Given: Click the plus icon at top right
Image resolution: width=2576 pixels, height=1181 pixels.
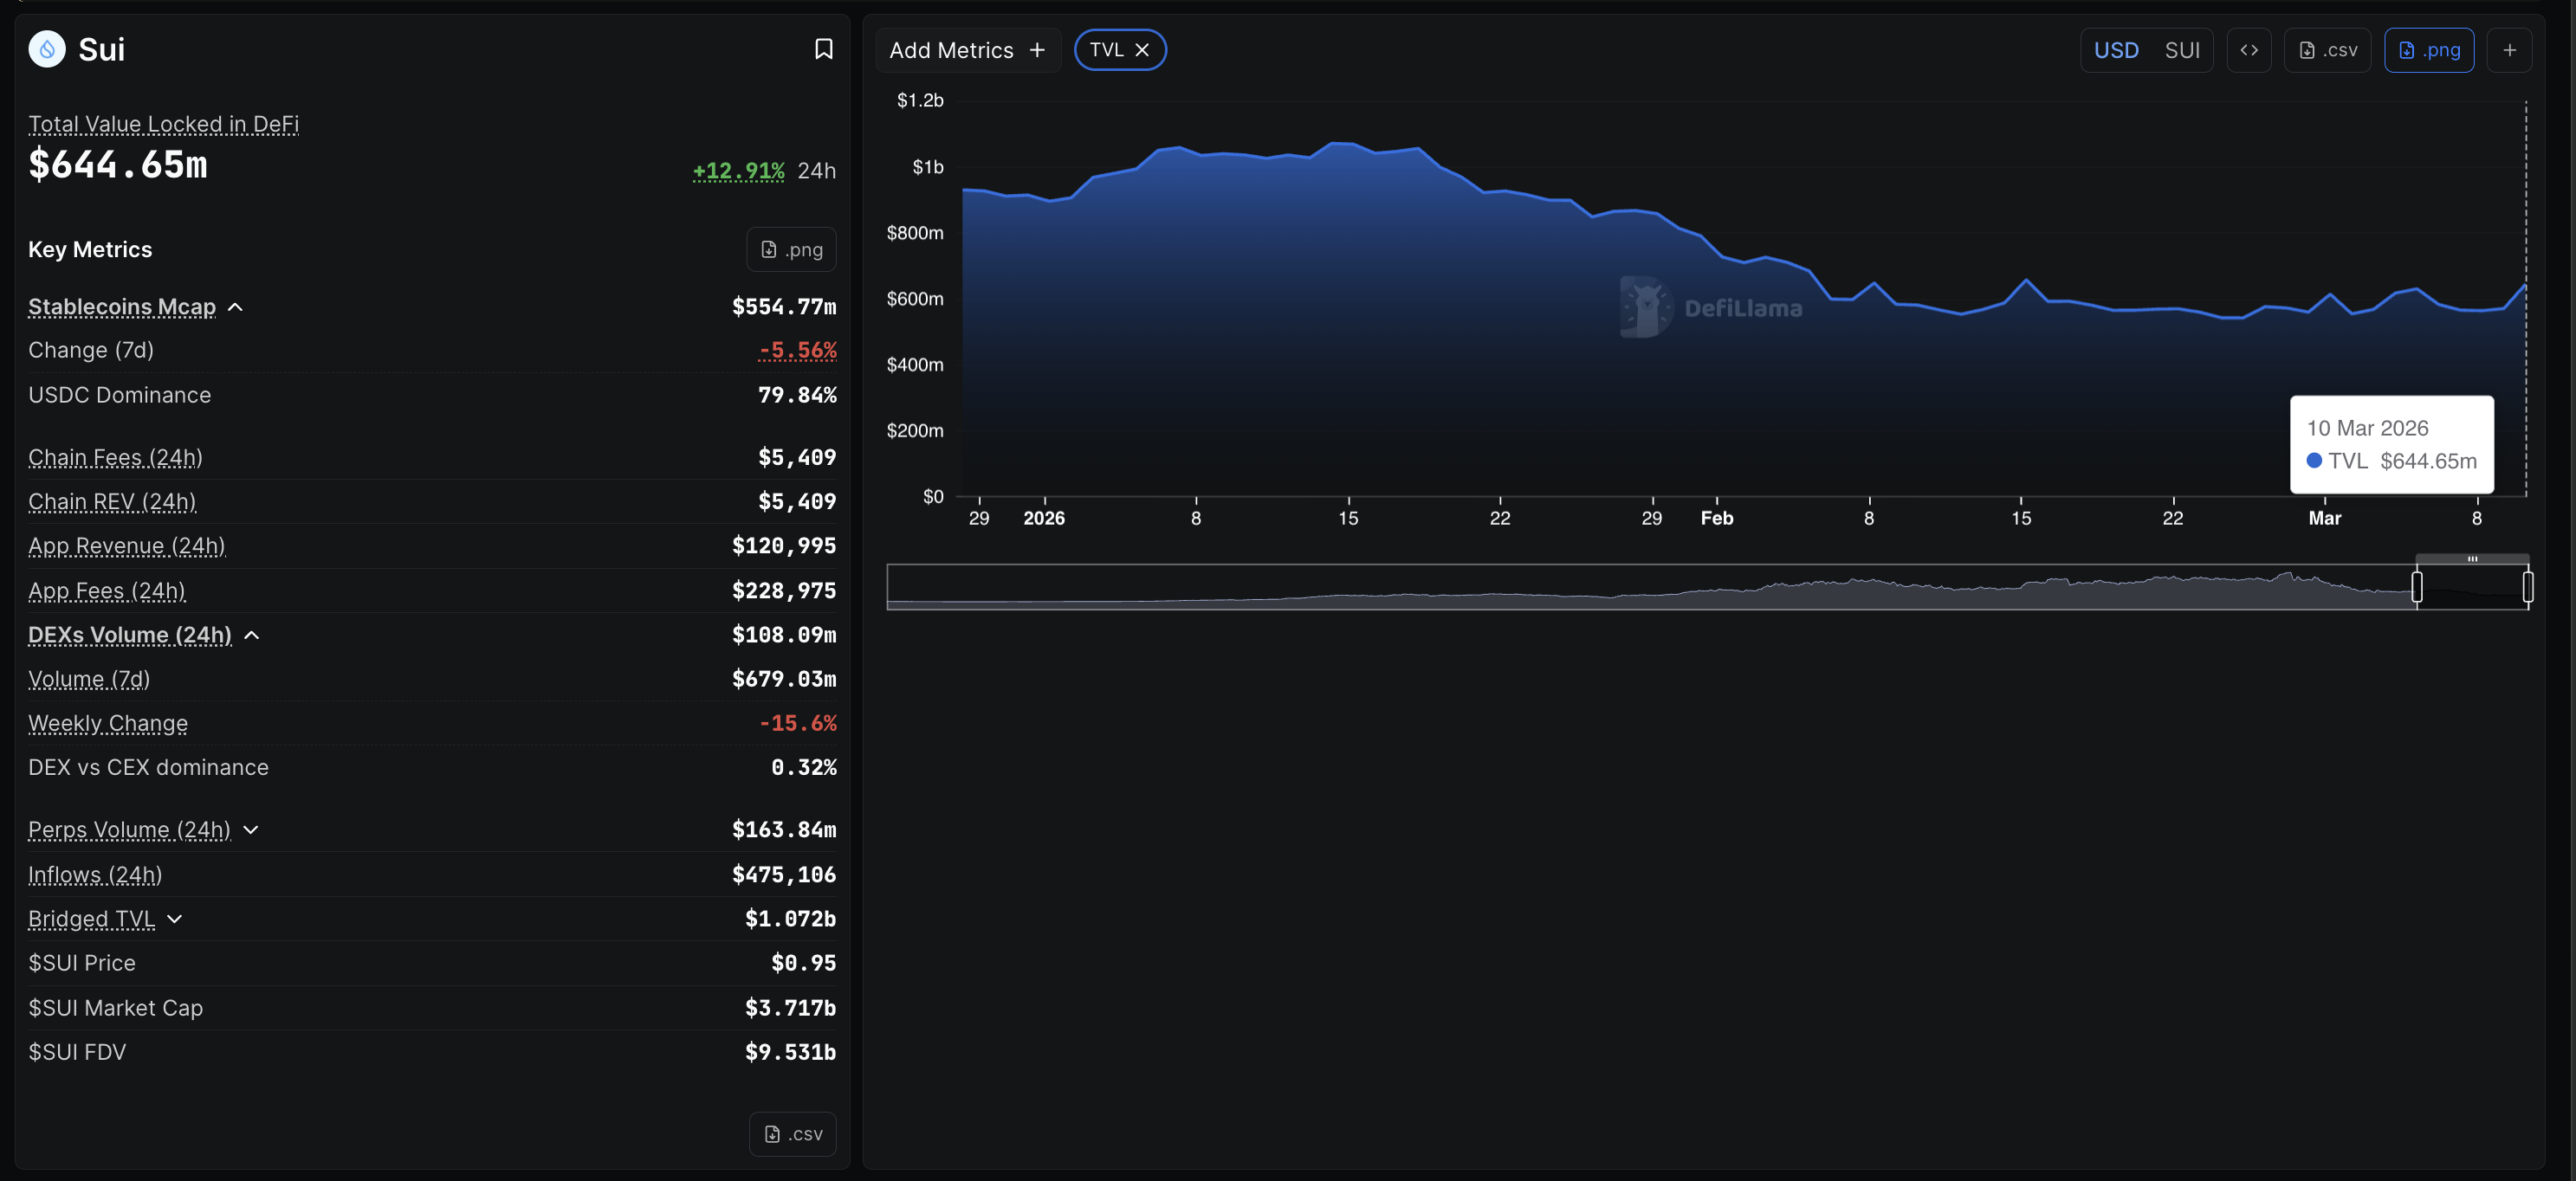Looking at the screenshot, I should click(2509, 50).
